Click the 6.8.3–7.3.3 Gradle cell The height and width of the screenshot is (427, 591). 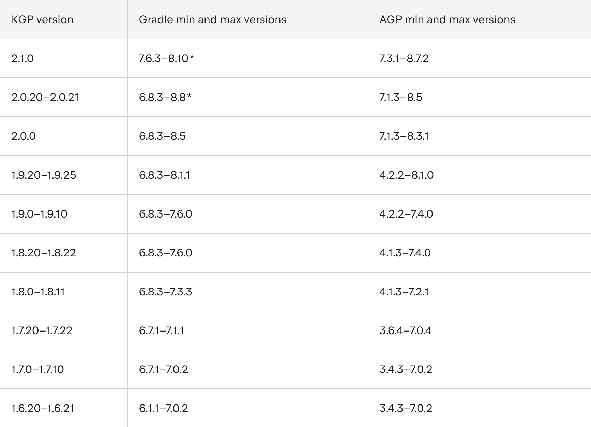click(248, 292)
